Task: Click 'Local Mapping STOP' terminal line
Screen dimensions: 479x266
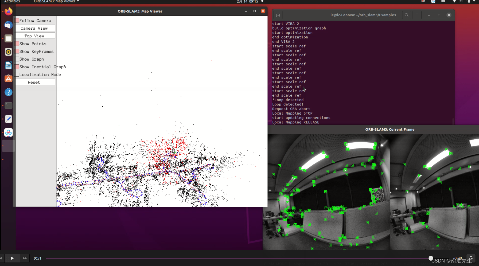Action: coord(292,113)
